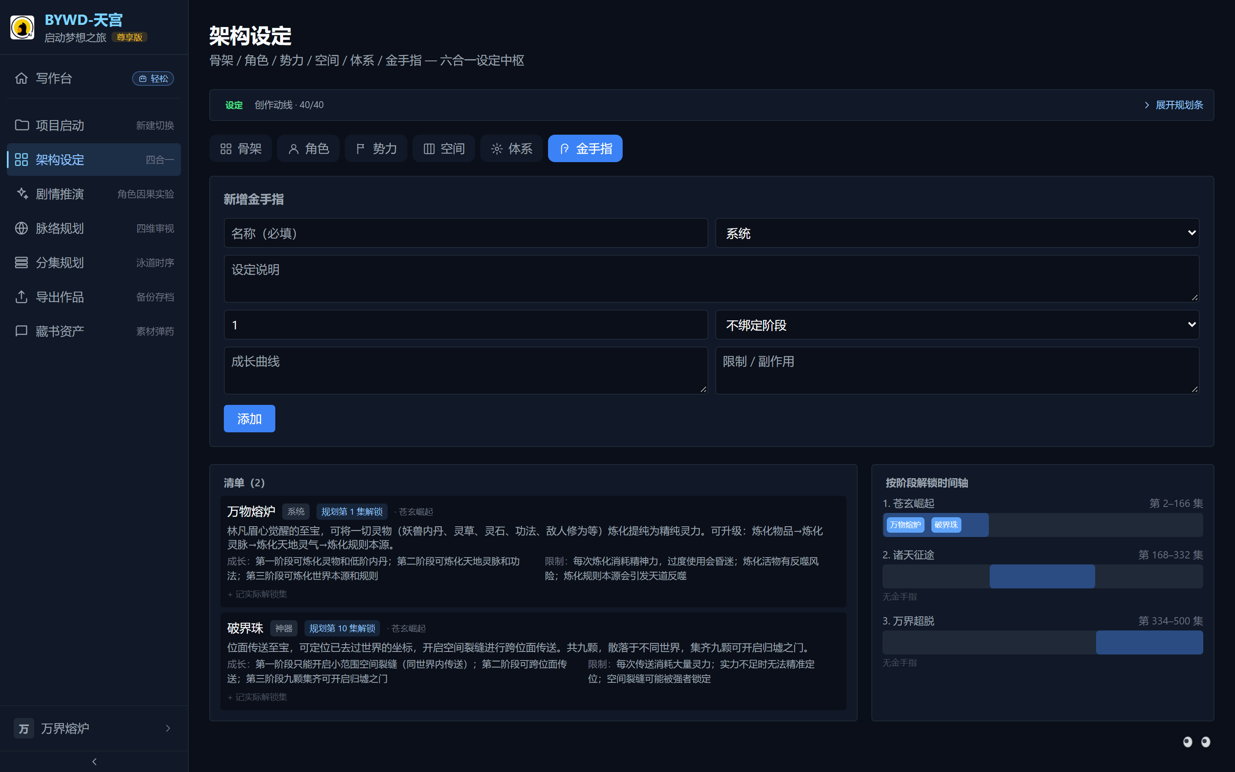Viewport: 1235px width, 772px height.
Task: Click the 尊享版 badge
Action: coord(130,37)
